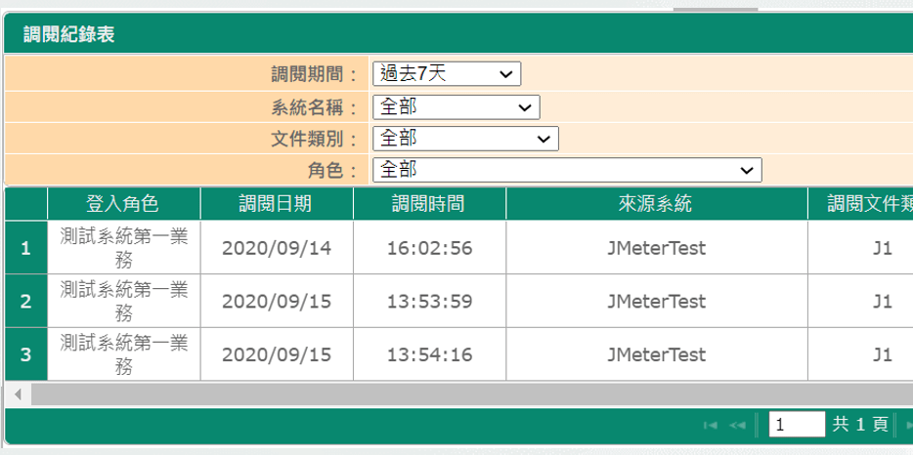Click the 2020/09/14 date cell

coord(277,248)
